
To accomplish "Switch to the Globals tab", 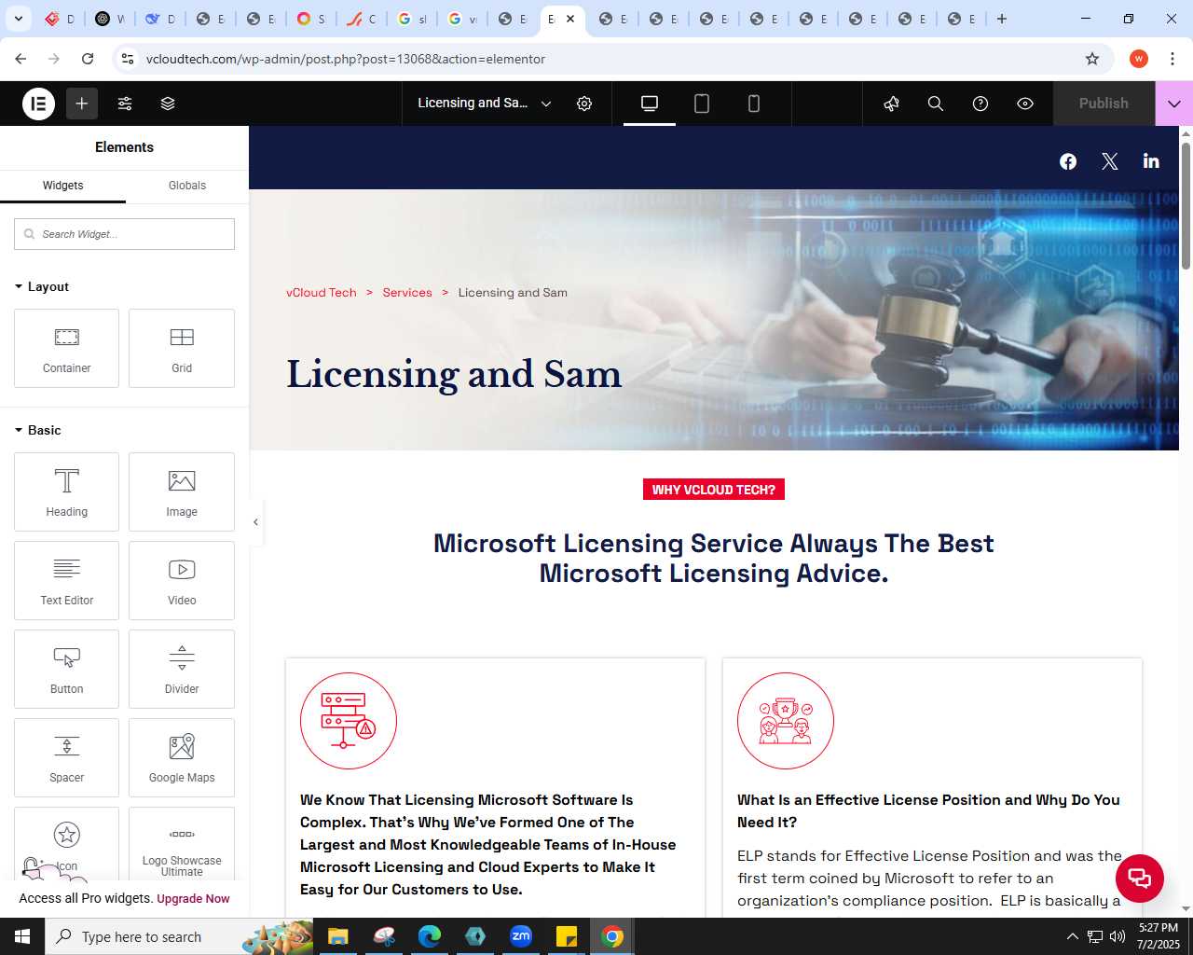I will click(187, 186).
